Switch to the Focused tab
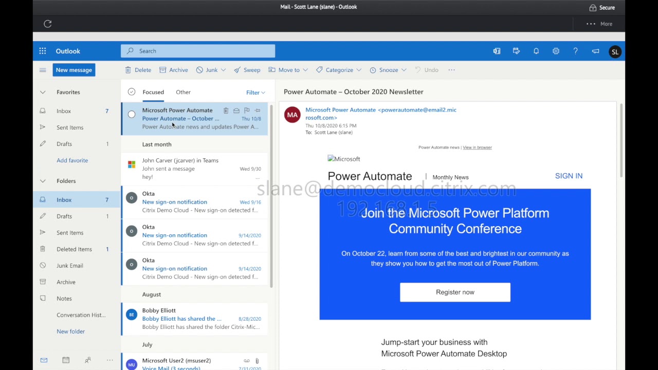This screenshot has width=658, height=370. (x=153, y=92)
